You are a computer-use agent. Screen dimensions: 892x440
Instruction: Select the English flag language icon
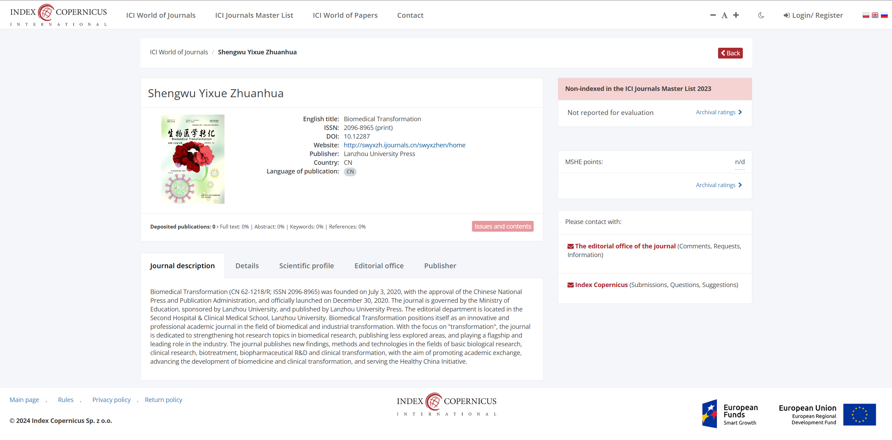[x=875, y=15]
